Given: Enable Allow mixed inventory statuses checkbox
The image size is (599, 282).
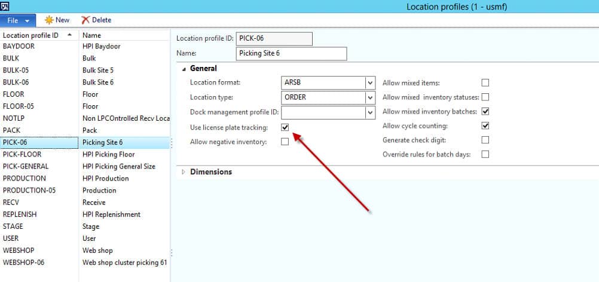Looking at the screenshot, I should [x=485, y=97].
